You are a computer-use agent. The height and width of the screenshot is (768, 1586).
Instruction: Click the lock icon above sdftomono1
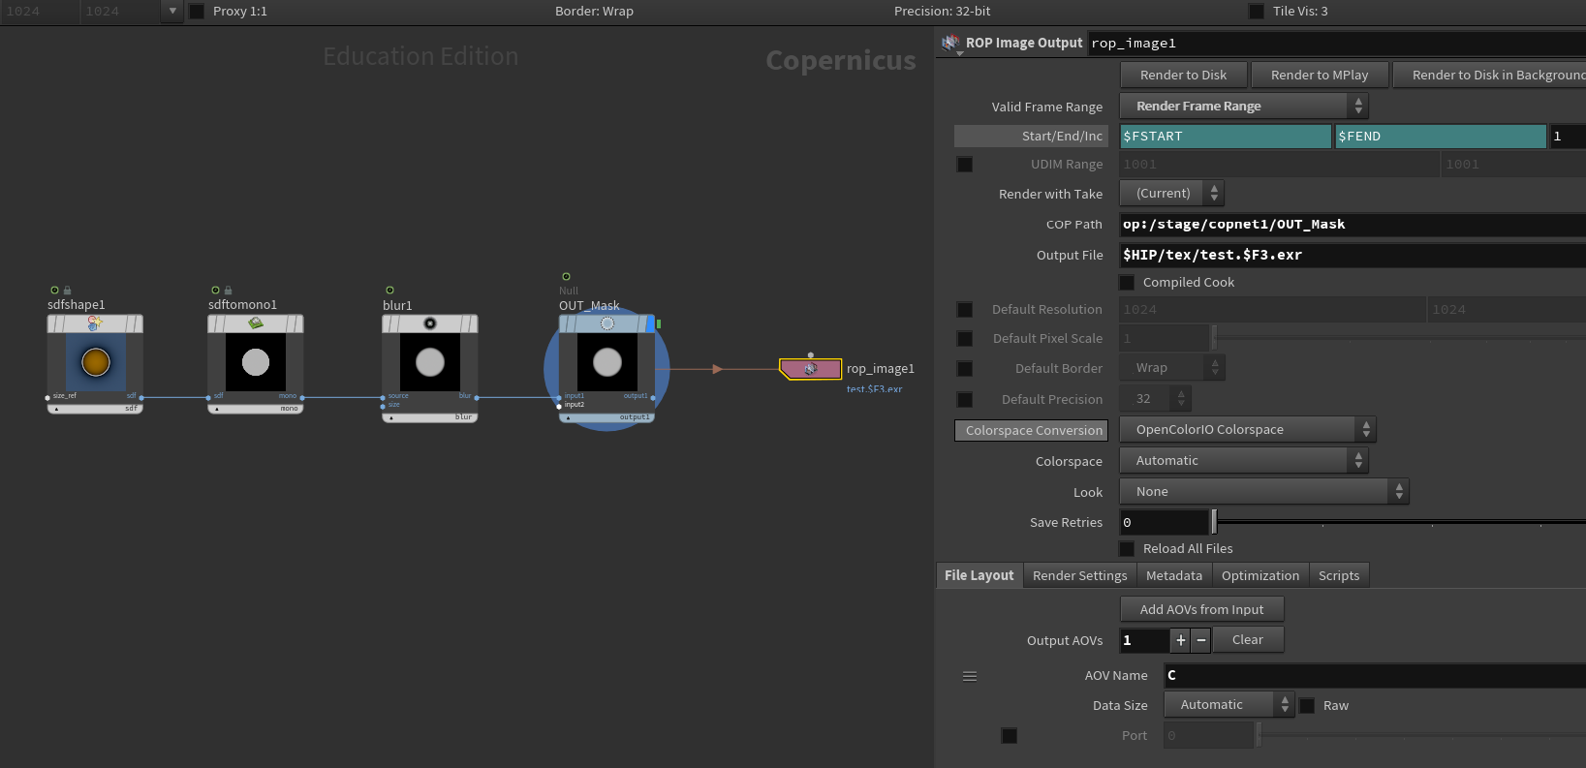click(x=229, y=291)
